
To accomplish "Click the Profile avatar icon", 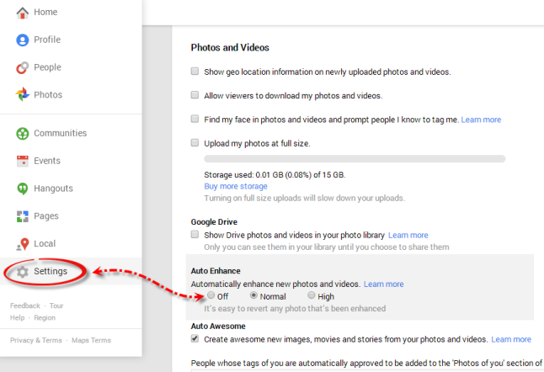I will (23, 40).
